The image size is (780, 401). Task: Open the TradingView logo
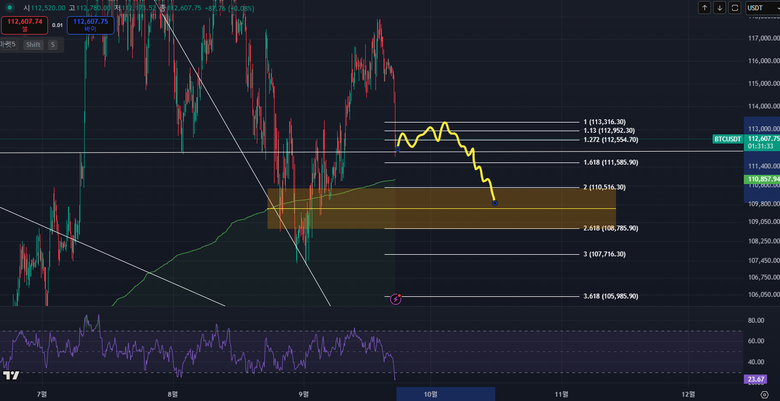pos(11,375)
